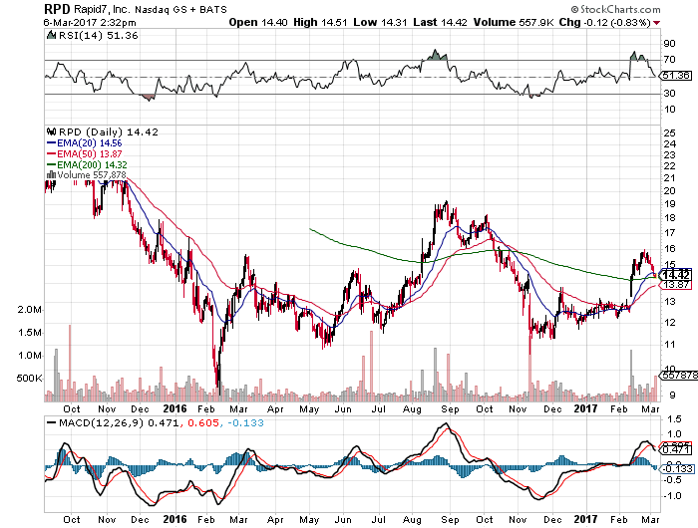Viewport: 698px width, 528px height.
Task: Click the black MACD legend line marker
Action: 52,422
